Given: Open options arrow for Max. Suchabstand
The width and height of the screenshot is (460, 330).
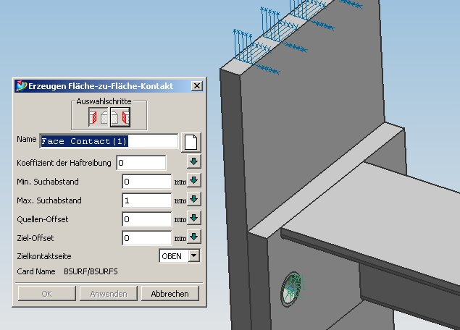Looking at the screenshot, I should point(194,199).
